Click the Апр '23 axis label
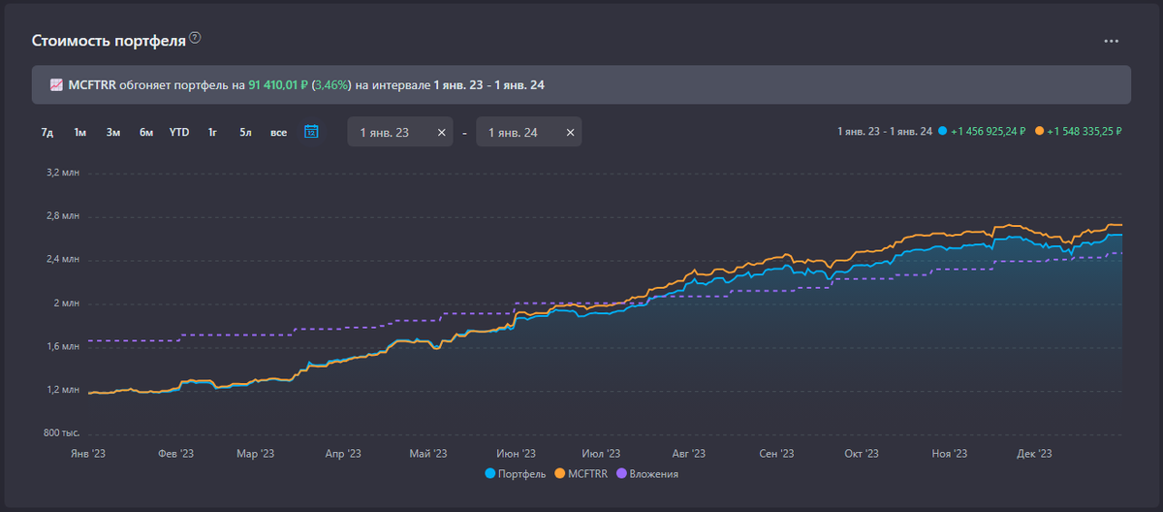The height and width of the screenshot is (512, 1163). [343, 453]
